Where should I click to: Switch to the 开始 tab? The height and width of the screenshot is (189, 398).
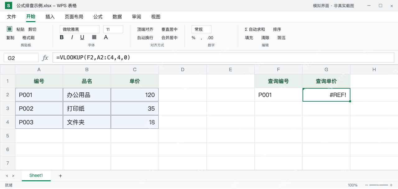[x=31, y=17]
